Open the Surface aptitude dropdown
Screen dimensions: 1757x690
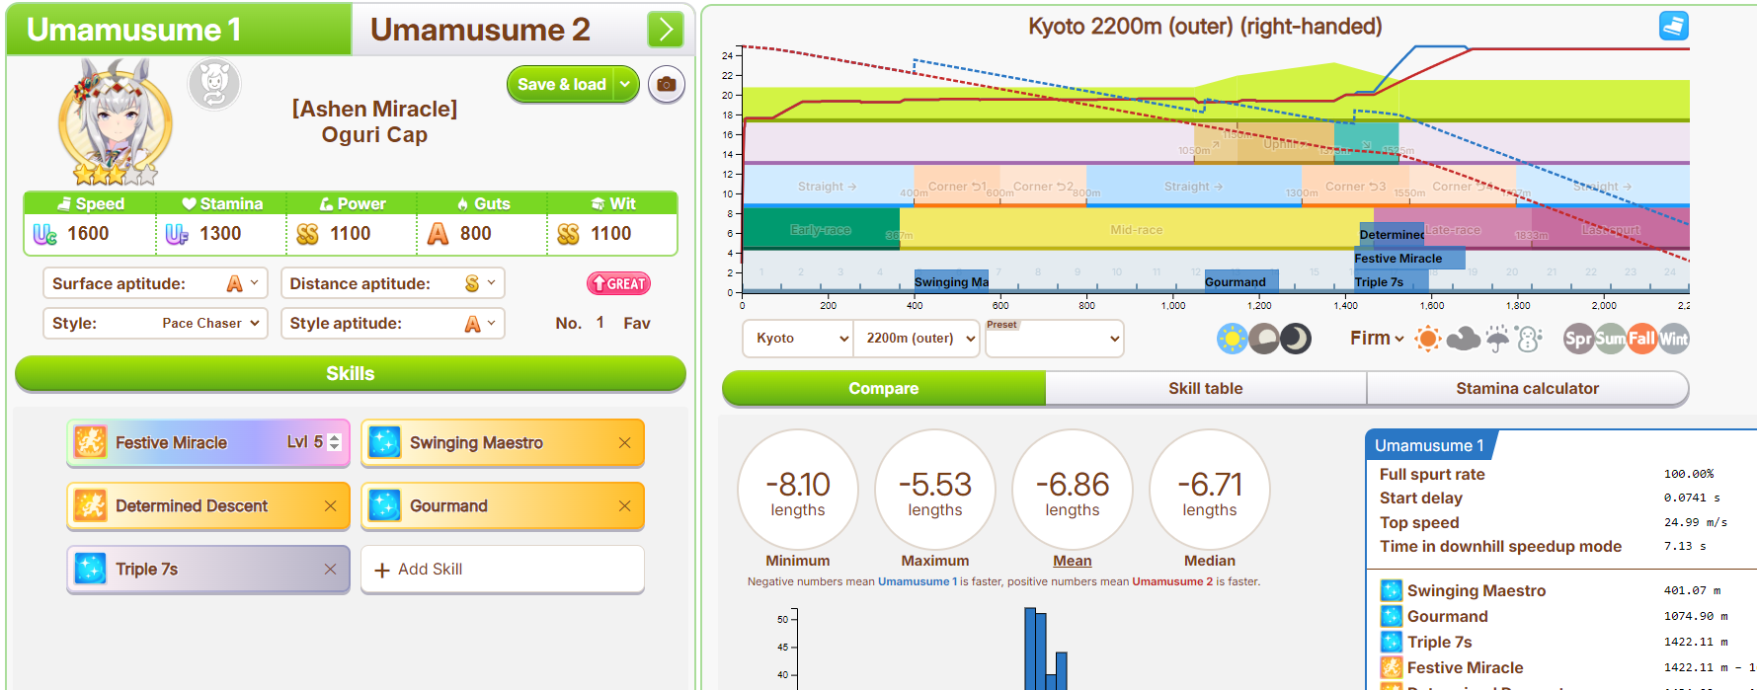(155, 284)
